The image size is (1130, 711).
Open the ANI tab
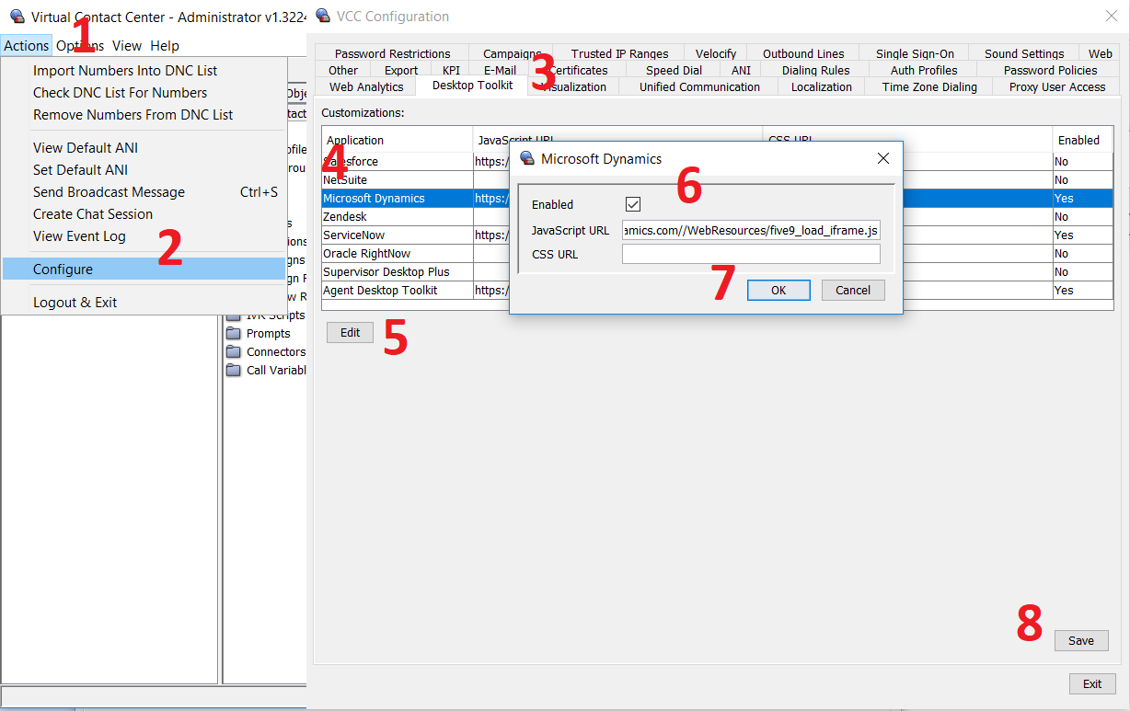741,70
